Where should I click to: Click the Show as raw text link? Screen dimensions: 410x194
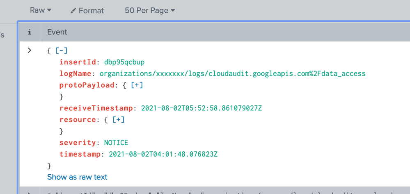[x=77, y=177]
